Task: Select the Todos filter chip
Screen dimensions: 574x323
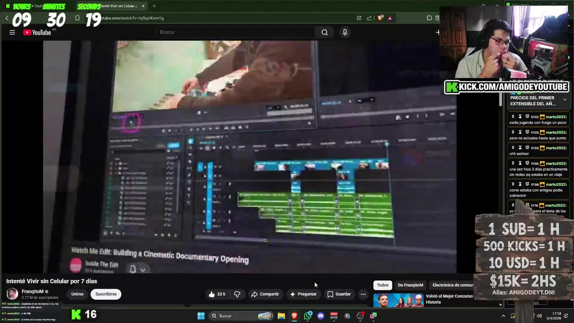Action: coord(383,285)
